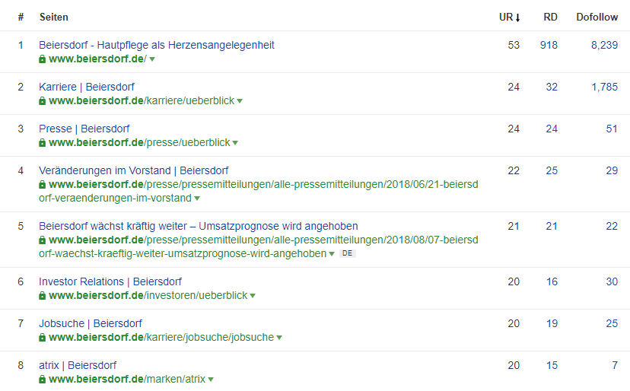This screenshot has height=391, width=630.
Task: Click the DE language badge in row 5
Action: [x=348, y=253]
